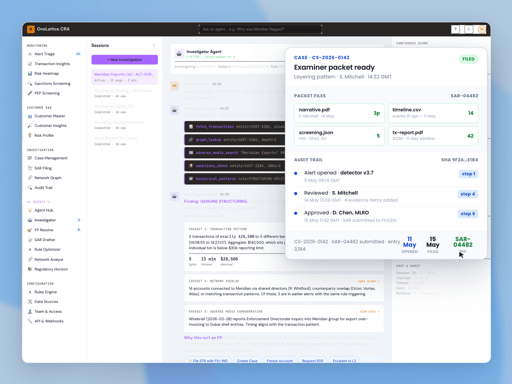Image resolution: width=512 pixels, height=384 pixels.
Task: Click the SHA 9F2A…E184 hash label
Action: [459, 160]
